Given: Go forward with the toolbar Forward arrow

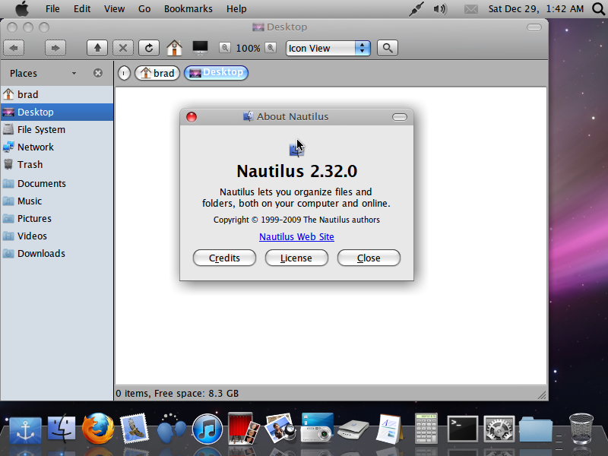Looking at the screenshot, I should click(55, 48).
